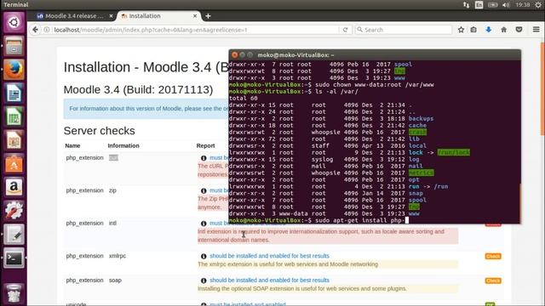Screen dimensions: 545x306
Task: Open Files manager from the dock
Action: pyautogui.click(x=14, y=46)
